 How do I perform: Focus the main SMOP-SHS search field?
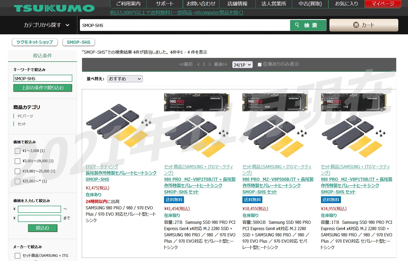185,25
